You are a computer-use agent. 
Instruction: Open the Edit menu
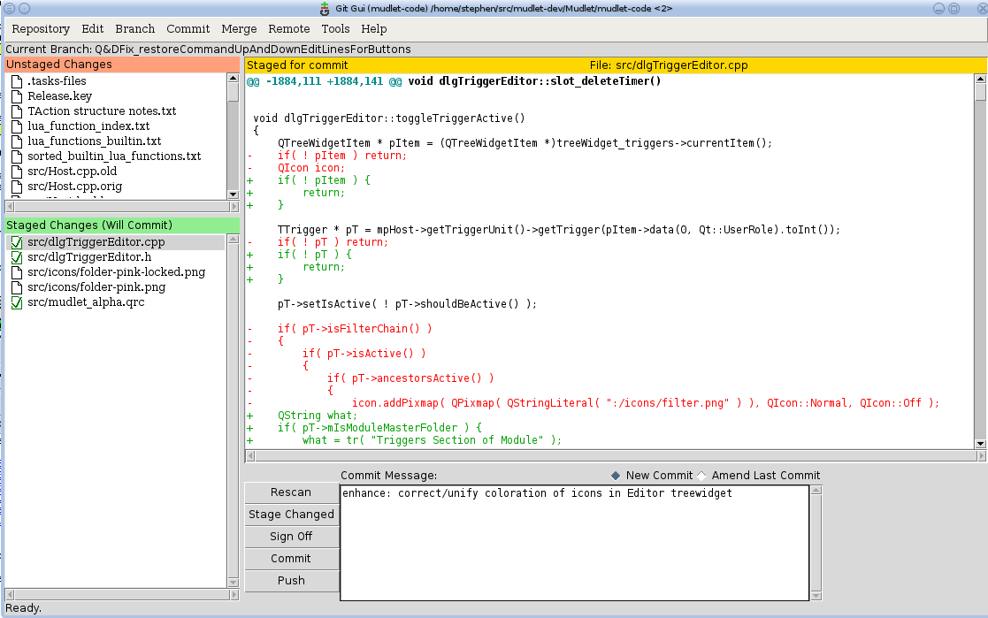(93, 29)
